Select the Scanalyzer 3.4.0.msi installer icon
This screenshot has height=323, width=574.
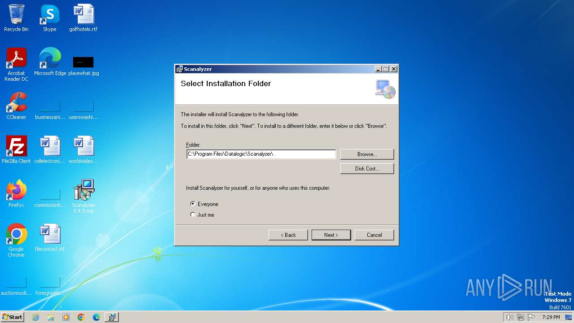[83, 196]
